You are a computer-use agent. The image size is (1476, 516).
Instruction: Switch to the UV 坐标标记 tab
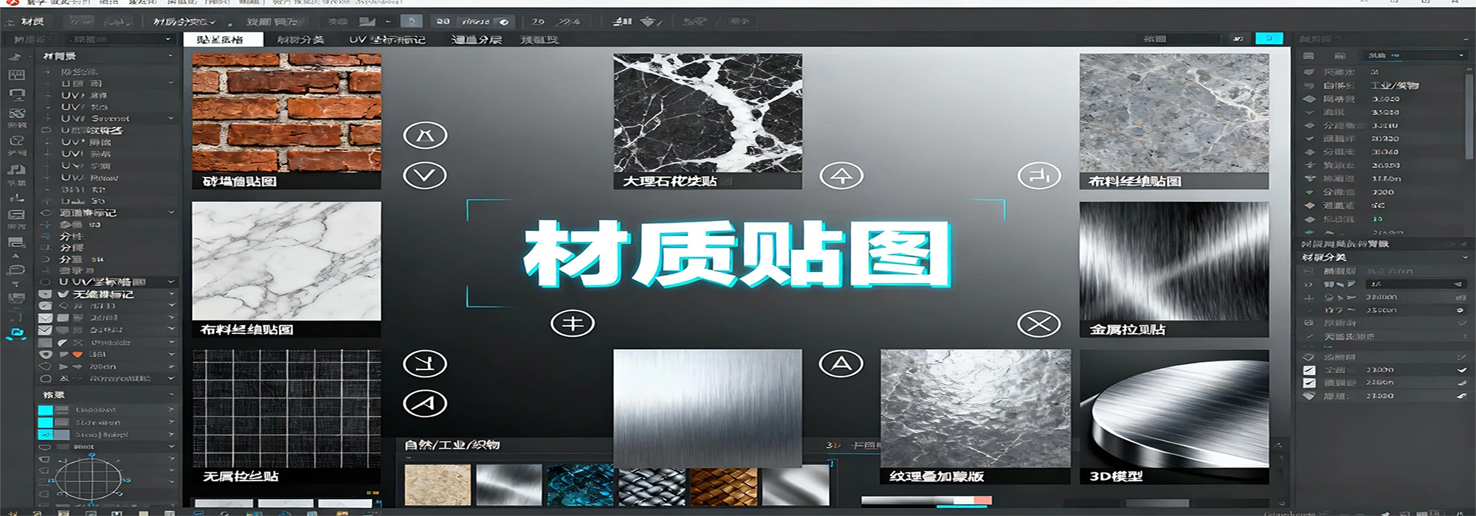[x=387, y=39]
